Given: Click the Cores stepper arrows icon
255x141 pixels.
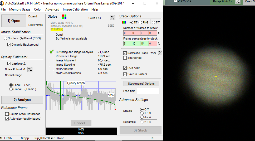Looking at the screenshot, I should [x=112, y=18].
